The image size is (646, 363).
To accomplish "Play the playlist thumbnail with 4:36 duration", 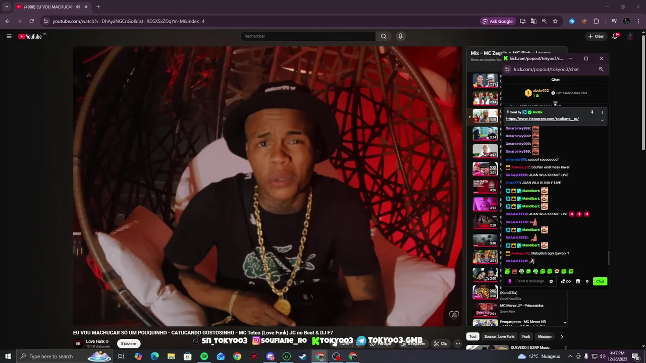I will click(x=485, y=186).
